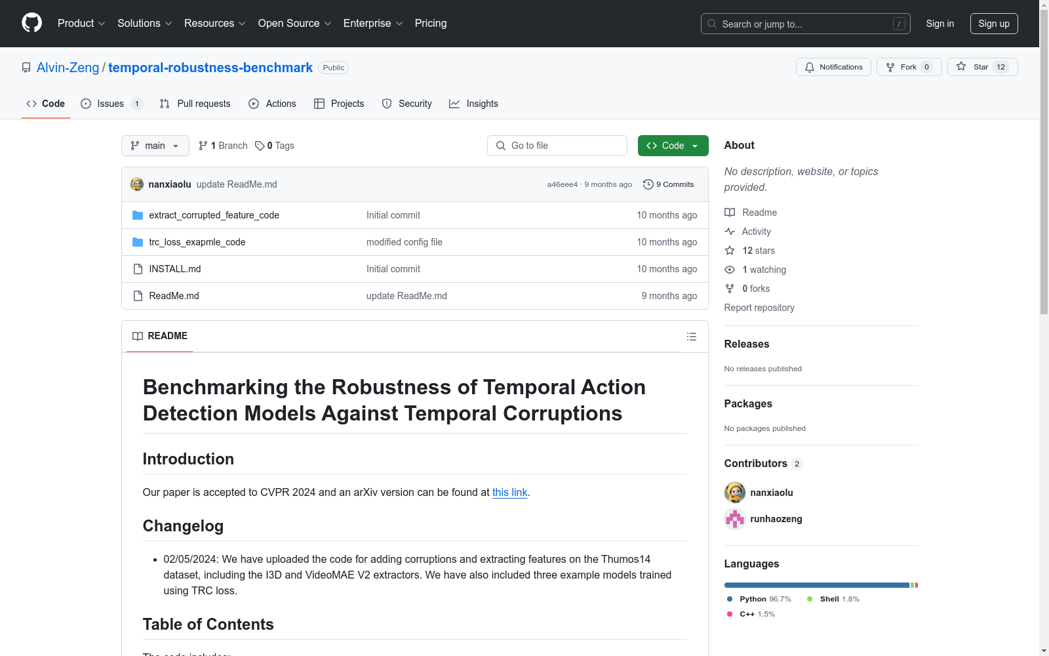Viewport: 1049px width, 656px height.
Task: Expand the main branch dropdown
Action: tap(155, 146)
